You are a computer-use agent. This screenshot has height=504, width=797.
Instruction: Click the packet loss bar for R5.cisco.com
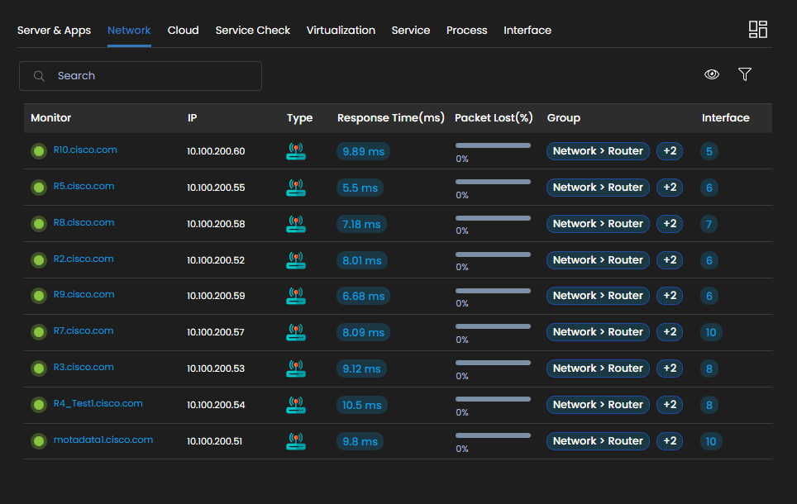[x=493, y=182]
